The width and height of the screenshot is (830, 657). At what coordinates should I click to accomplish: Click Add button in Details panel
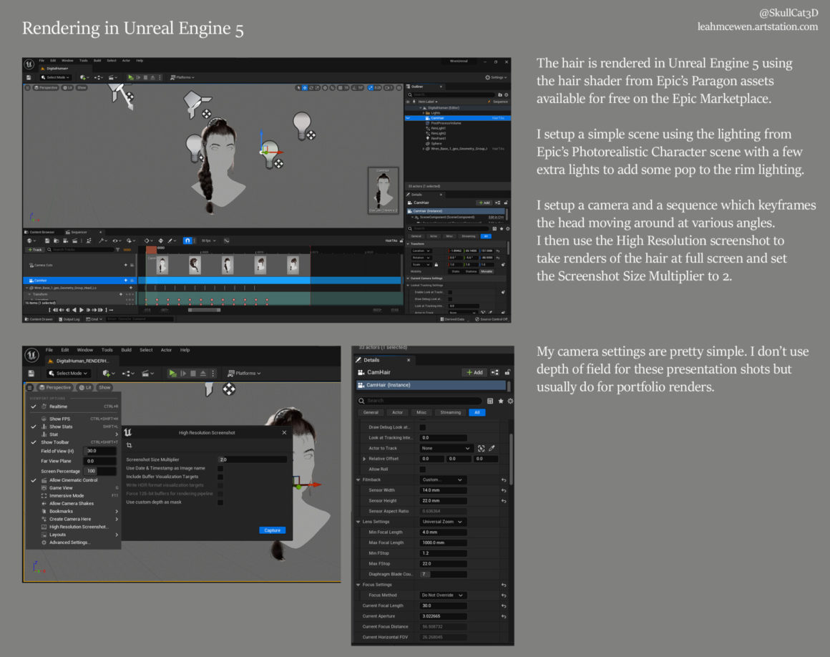point(474,372)
